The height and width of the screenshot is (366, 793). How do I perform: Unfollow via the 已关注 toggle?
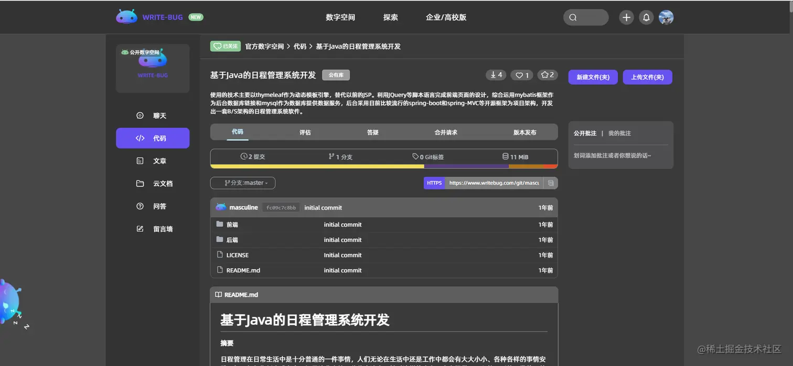coord(225,46)
